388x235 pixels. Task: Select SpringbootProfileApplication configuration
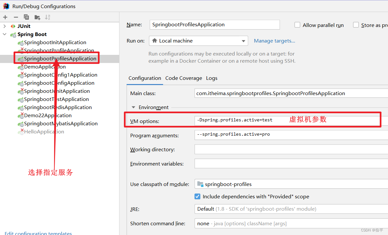click(x=59, y=50)
